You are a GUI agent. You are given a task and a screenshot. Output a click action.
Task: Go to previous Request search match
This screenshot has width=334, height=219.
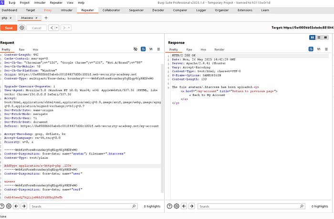click(16, 206)
